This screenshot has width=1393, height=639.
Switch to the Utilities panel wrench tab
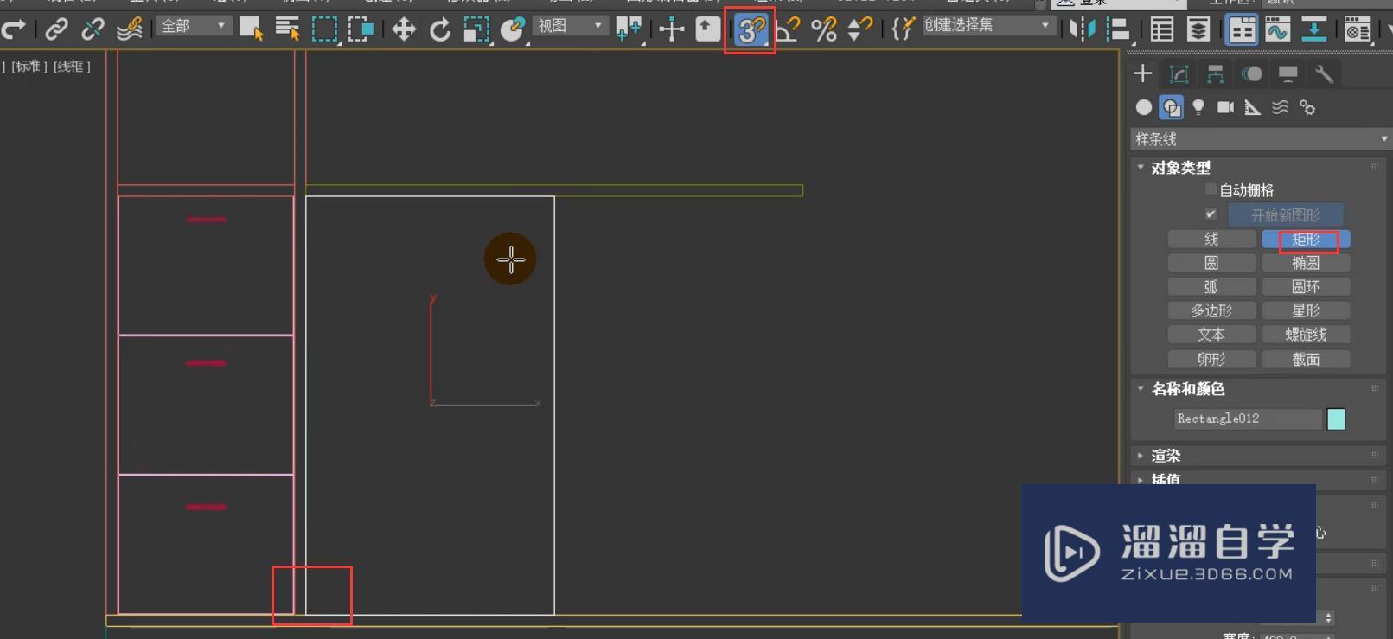[1324, 73]
